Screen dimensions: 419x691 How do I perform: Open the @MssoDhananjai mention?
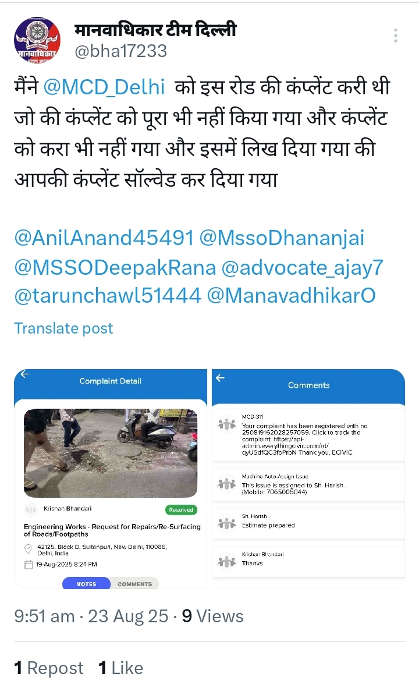282,238
